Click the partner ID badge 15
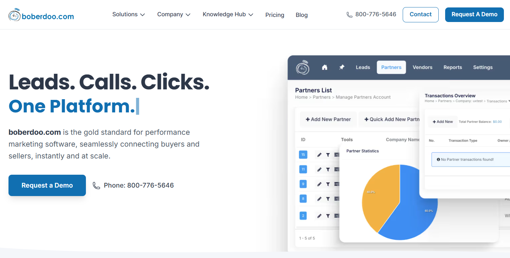This screenshot has height=258, width=510. (x=303, y=155)
